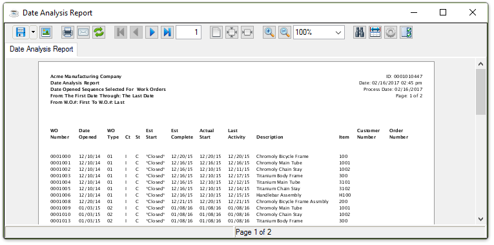494x245 pixels.
Task: Refresh the report with green arrows
Action: [x=99, y=32]
